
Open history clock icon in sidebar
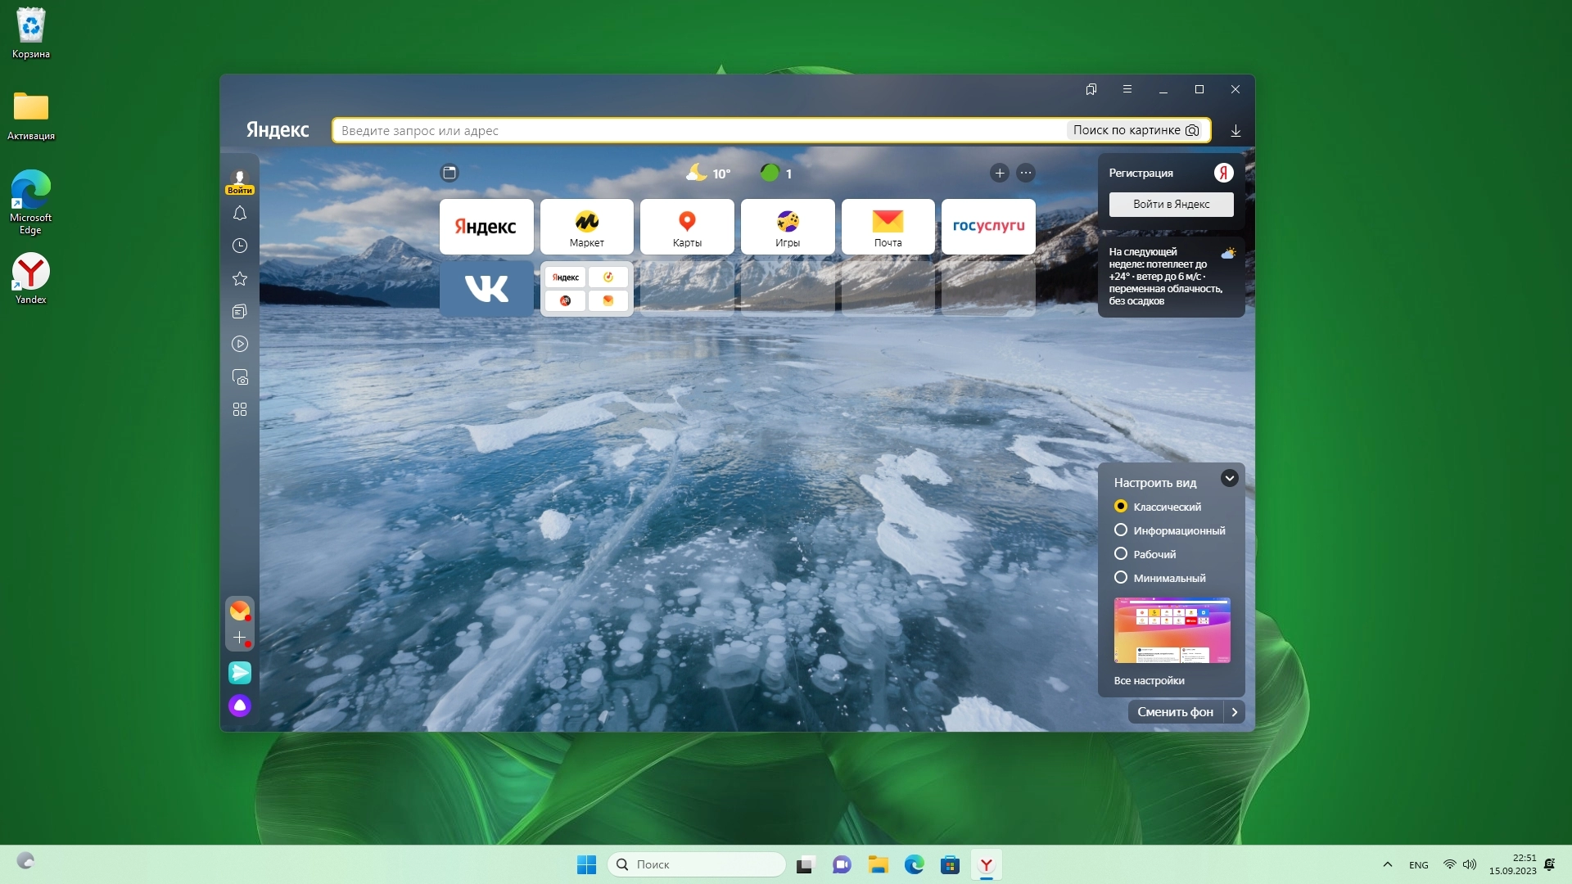click(x=240, y=246)
